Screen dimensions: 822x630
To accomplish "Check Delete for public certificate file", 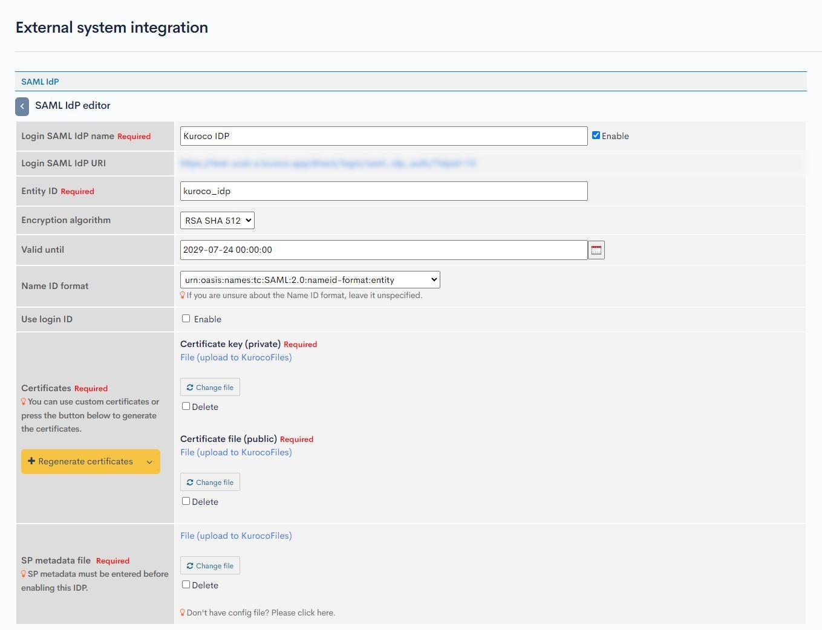I will pyautogui.click(x=186, y=501).
